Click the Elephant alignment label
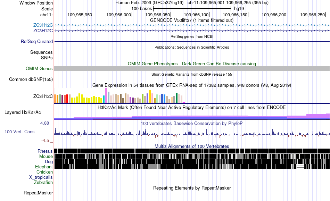 pos(44,167)
